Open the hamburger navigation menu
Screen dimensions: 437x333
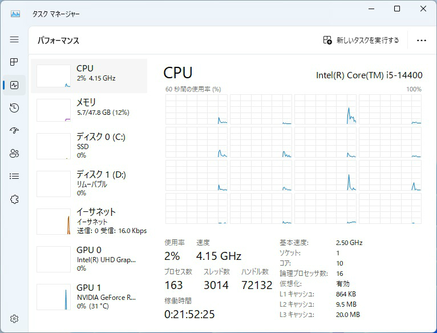[14, 39]
